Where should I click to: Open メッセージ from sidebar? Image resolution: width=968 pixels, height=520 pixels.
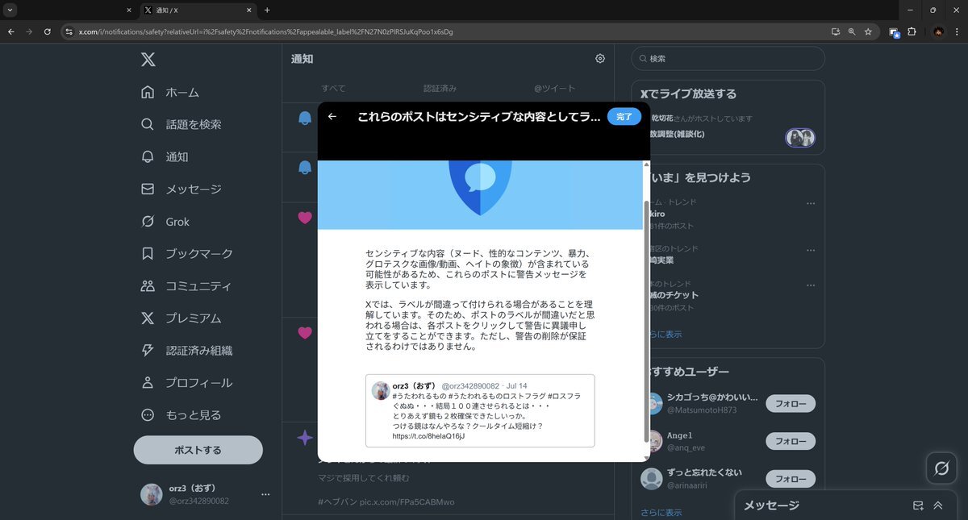point(181,189)
